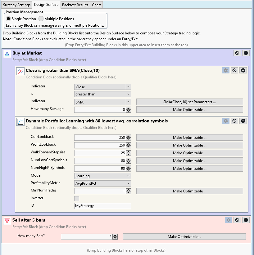Viewport: 254px width, 255px height.
Task: Make WalkForwardStepsize optimizable
Action: [190, 153]
